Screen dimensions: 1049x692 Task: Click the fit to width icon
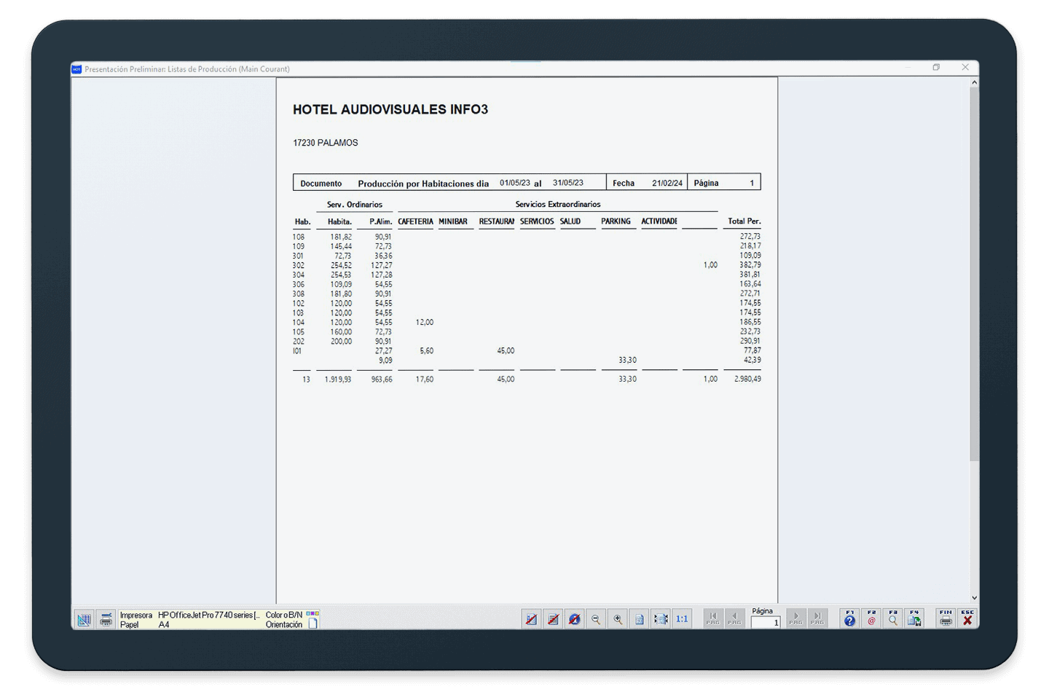pyautogui.click(x=661, y=619)
